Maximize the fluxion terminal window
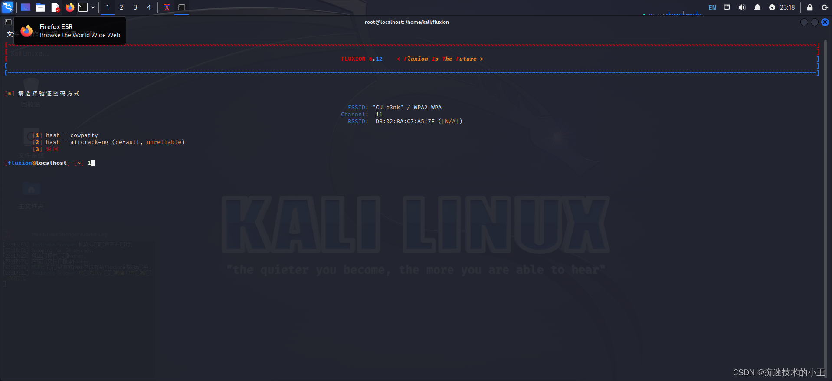 (x=815, y=22)
